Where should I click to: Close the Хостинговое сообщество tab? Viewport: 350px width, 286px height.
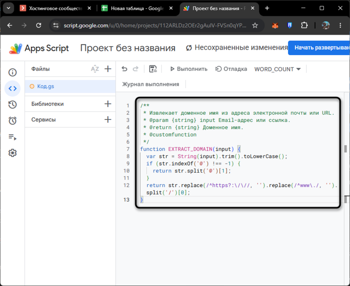tap(89, 8)
